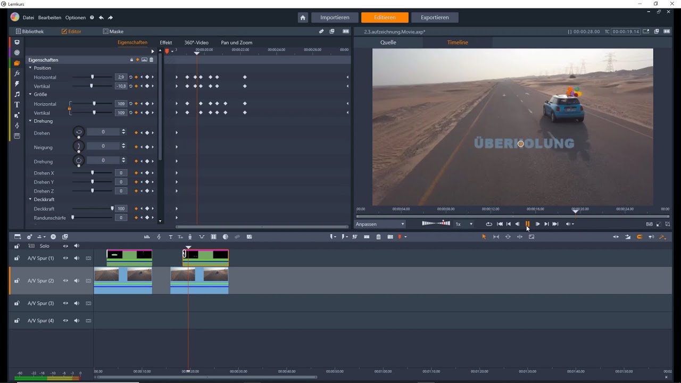Switch to the Pan und Zoom tab
Viewport: 681px width, 383px height.
pos(237,43)
